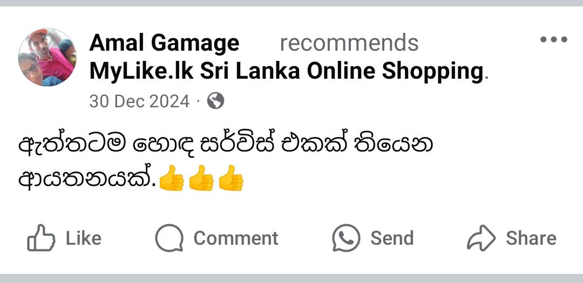Image resolution: width=583 pixels, height=283 pixels.
Task: Click the WhatsApp Send icon
Action: (346, 238)
